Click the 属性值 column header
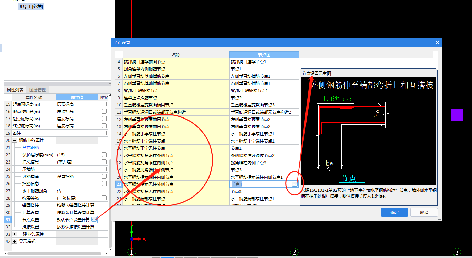Image resolution: width=472 pixels, height=258 pixels. point(77,97)
